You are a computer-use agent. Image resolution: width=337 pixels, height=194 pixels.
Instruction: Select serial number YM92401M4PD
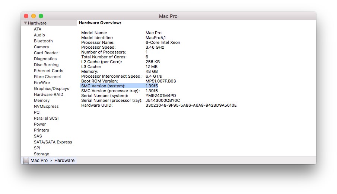160,96
